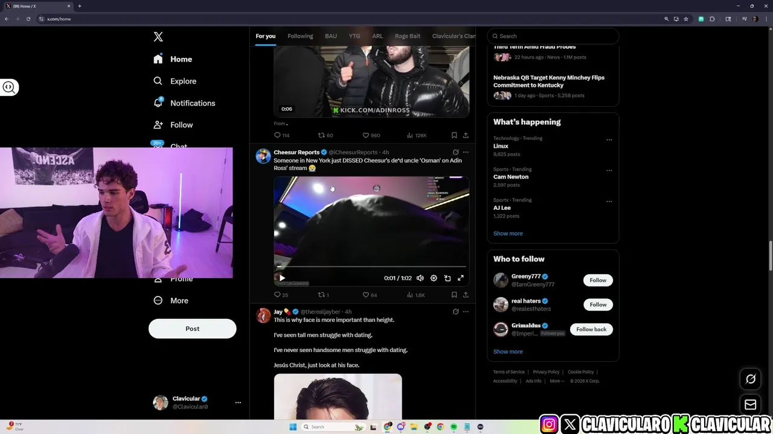Reply to the post with 114 comments
The height and width of the screenshot is (434, 773).
(x=281, y=135)
